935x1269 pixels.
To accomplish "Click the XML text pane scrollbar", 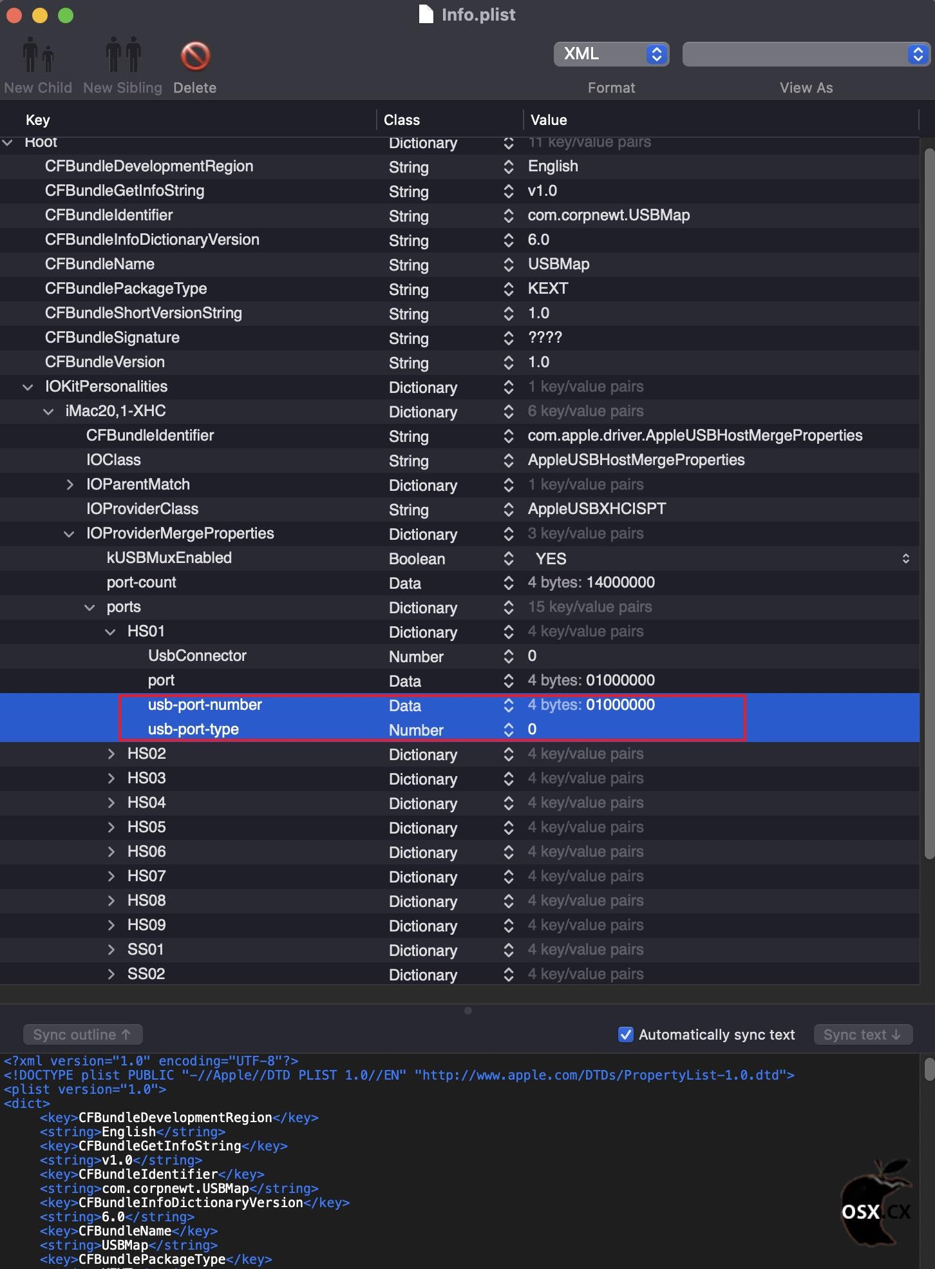I will [x=929, y=1069].
